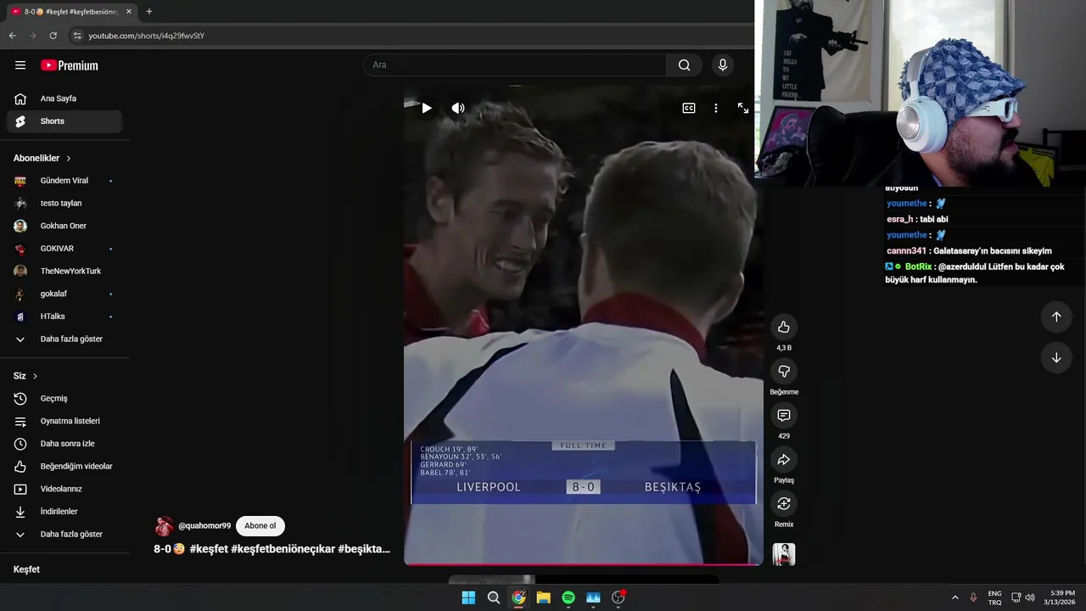Screen dimensions: 1086x611
Task: Open Oynatma listeleri
Action: 64,421
